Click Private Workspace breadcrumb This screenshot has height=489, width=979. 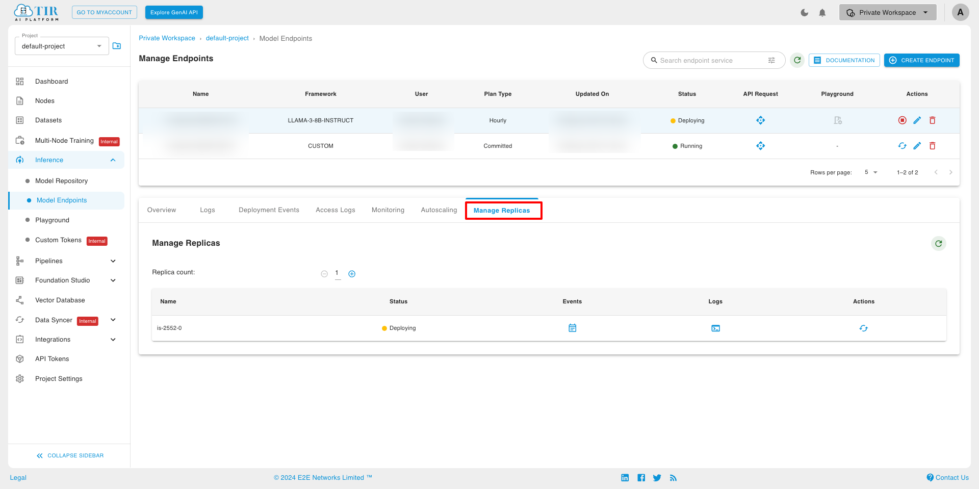click(x=167, y=38)
